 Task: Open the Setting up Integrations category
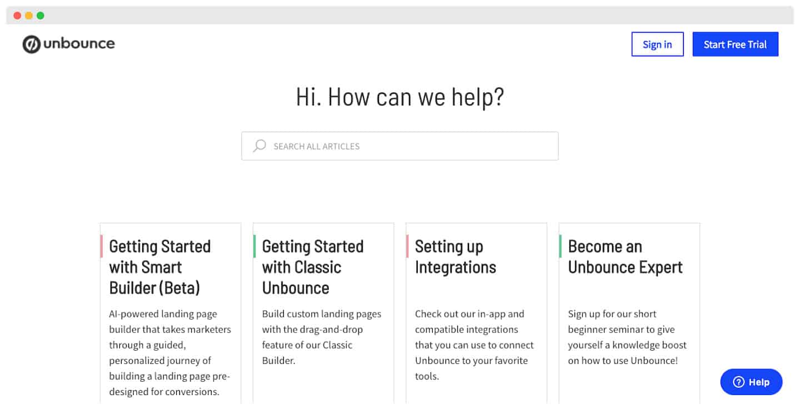[456, 256]
